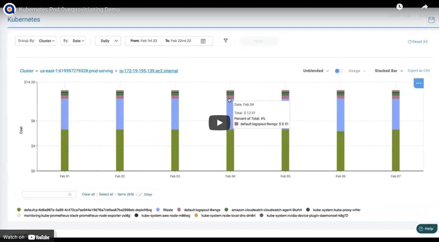Viewport: 439px width, 242px height.
Task: Toggle the cost/usage switch
Action: 339,71
